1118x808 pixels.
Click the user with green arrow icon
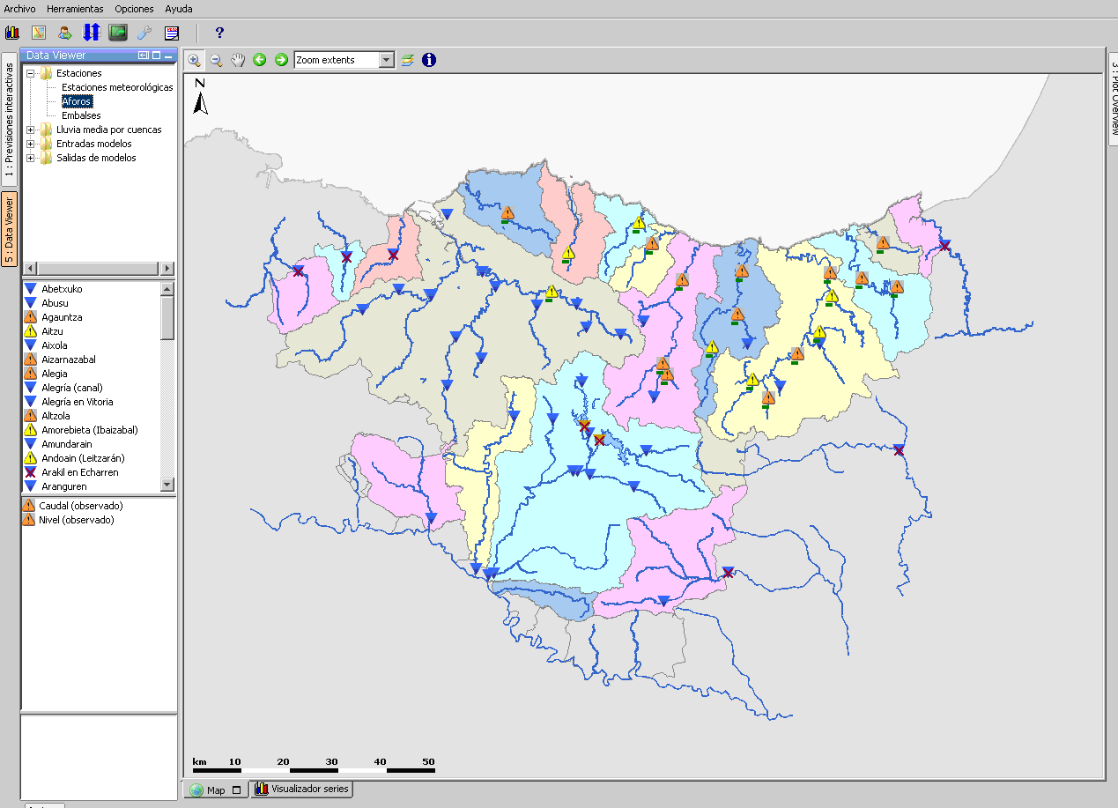tap(65, 33)
